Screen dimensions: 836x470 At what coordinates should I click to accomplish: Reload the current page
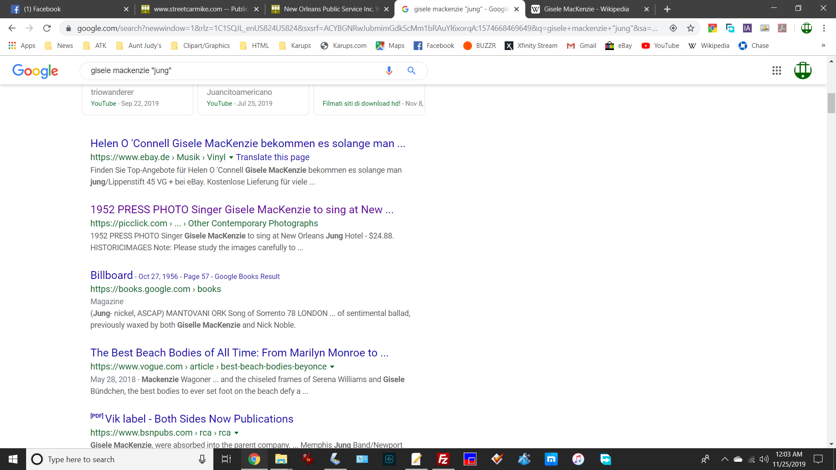click(x=47, y=28)
